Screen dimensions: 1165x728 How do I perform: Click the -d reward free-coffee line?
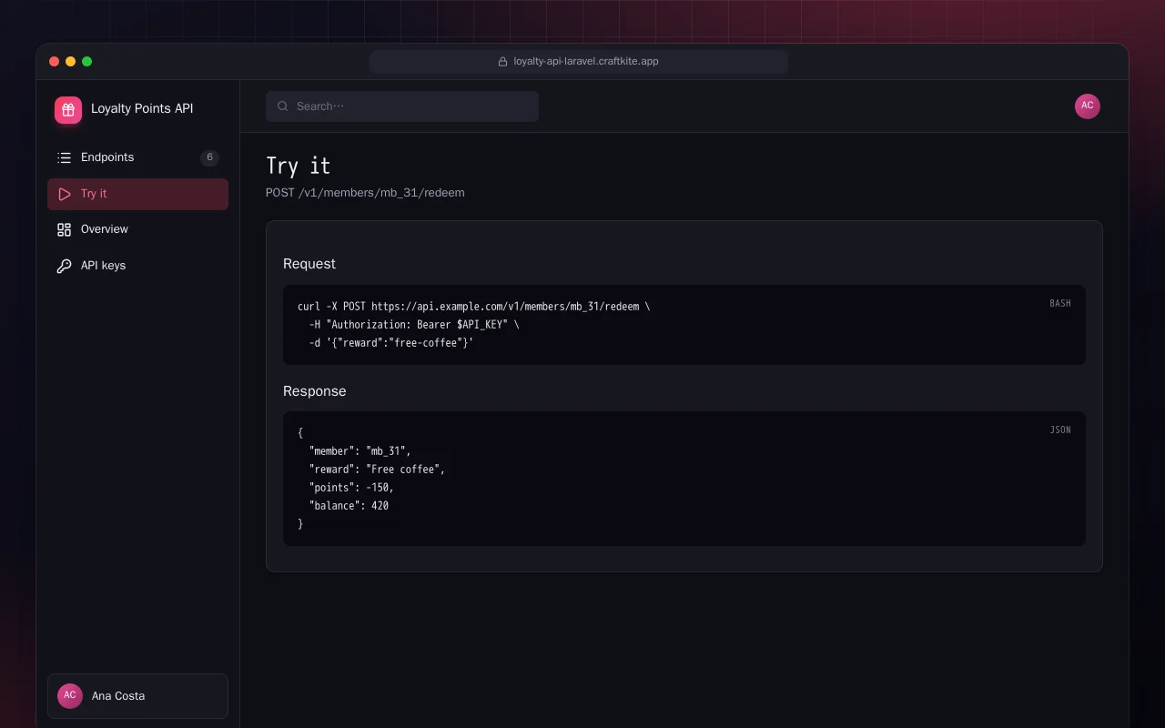click(x=391, y=343)
